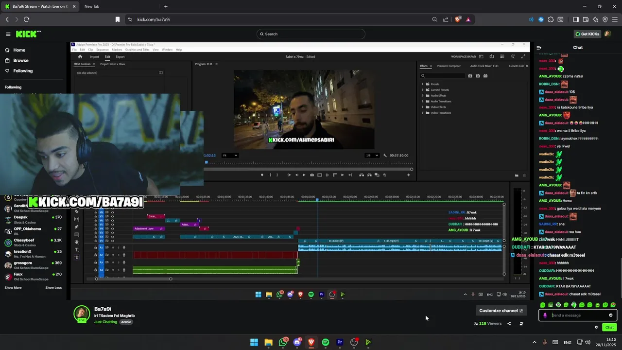Open chat settings gear icon
Image resolution: width=622 pixels, height=350 pixels.
click(596, 327)
